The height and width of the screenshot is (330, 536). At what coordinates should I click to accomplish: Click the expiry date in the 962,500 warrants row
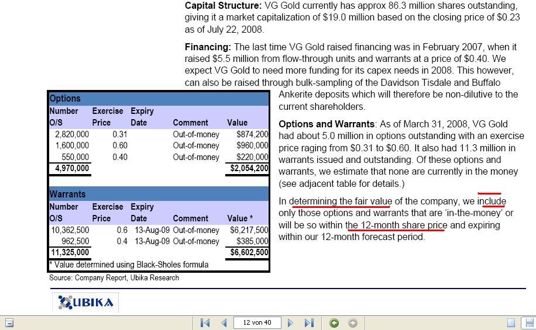(x=152, y=241)
